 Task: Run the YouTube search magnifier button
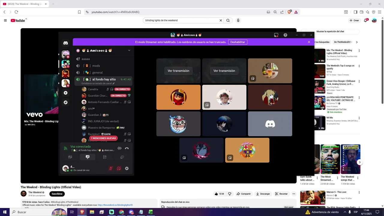point(228,20)
